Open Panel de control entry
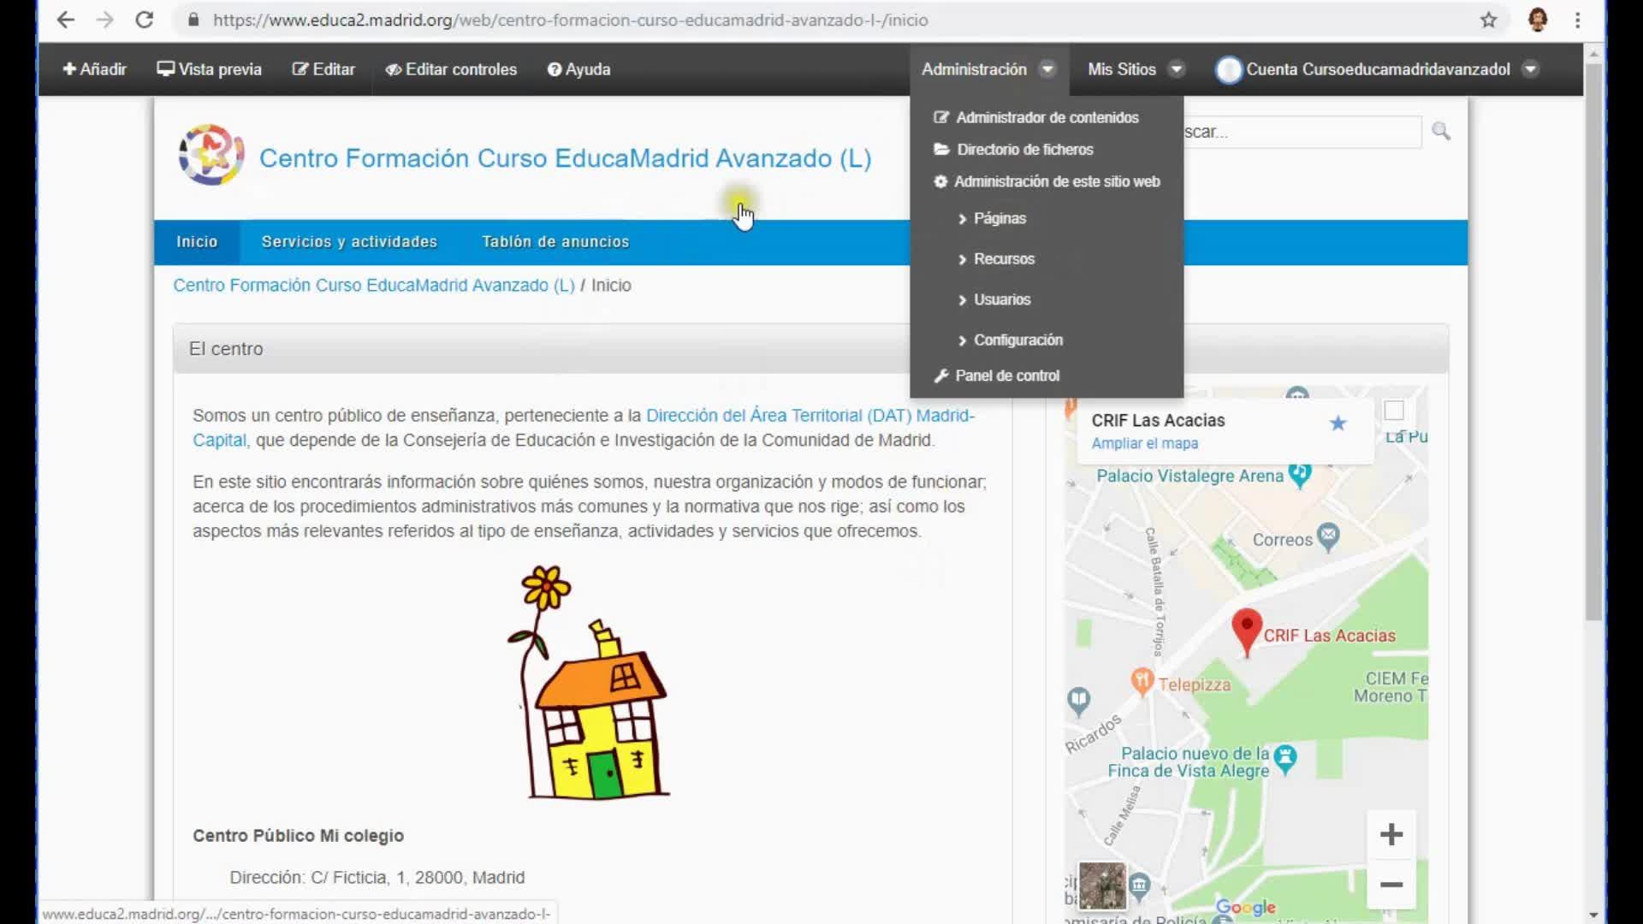1643x924 pixels. pyautogui.click(x=1006, y=376)
